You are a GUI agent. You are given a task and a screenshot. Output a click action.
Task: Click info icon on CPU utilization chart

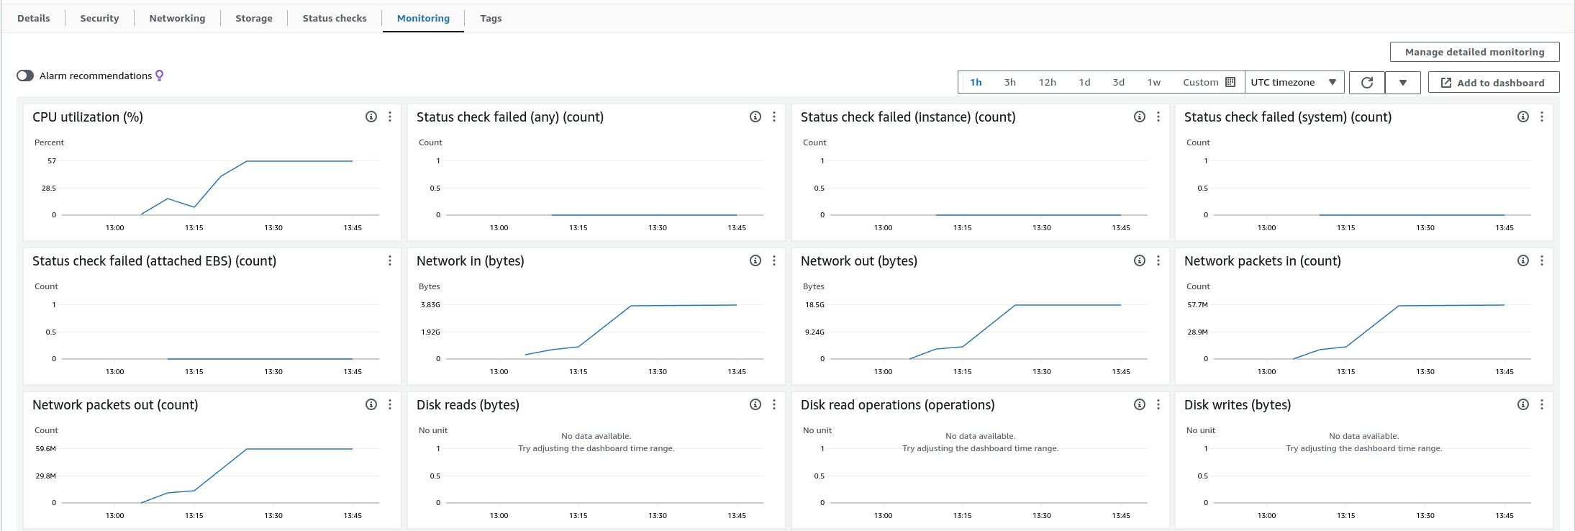[371, 117]
